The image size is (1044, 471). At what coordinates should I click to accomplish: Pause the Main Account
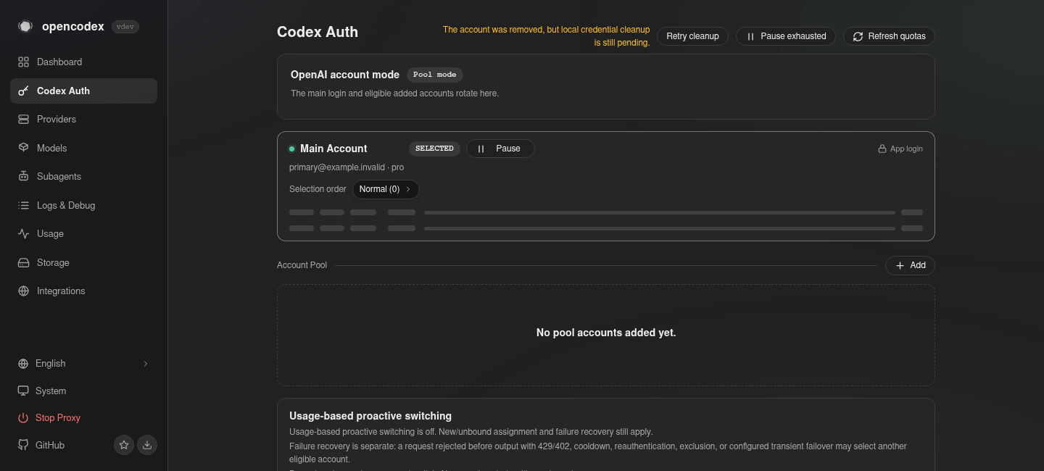[500, 149]
